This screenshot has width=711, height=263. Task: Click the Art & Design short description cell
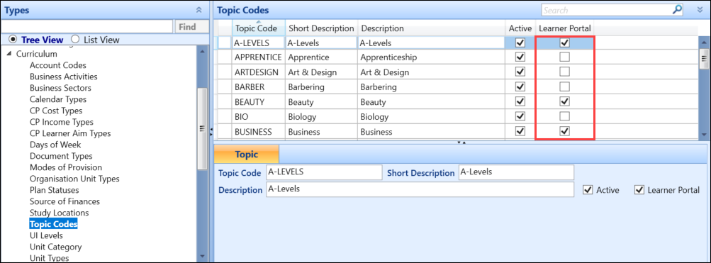pyautogui.click(x=321, y=72)
